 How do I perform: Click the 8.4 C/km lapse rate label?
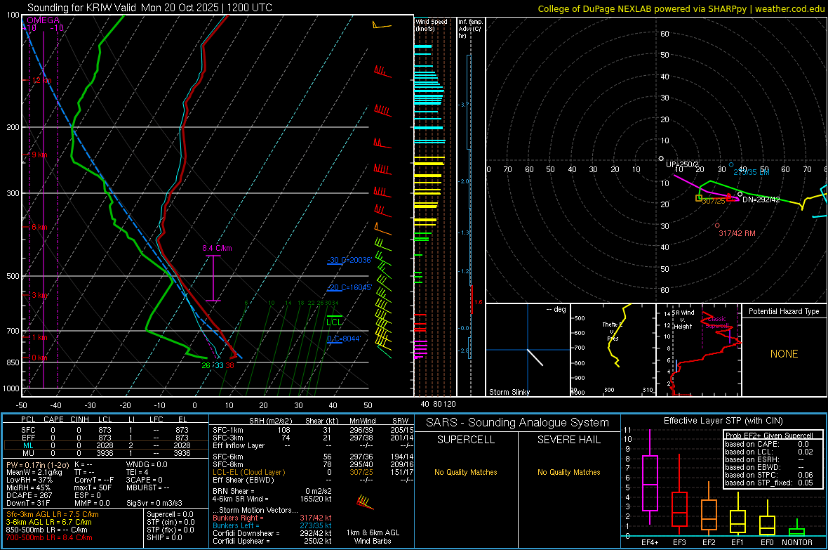[x=217, y=248]
